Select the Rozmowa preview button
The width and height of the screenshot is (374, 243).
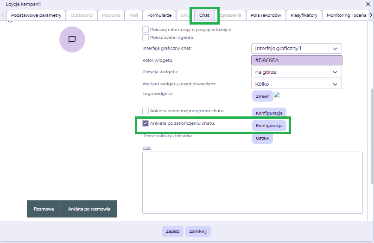pos(44,209)
